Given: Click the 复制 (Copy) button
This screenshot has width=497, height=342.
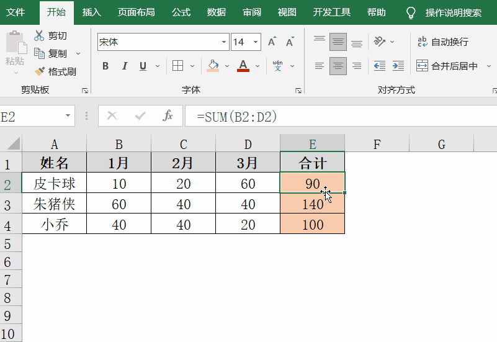Looking at the screenshot, I should tap(51, 54).
